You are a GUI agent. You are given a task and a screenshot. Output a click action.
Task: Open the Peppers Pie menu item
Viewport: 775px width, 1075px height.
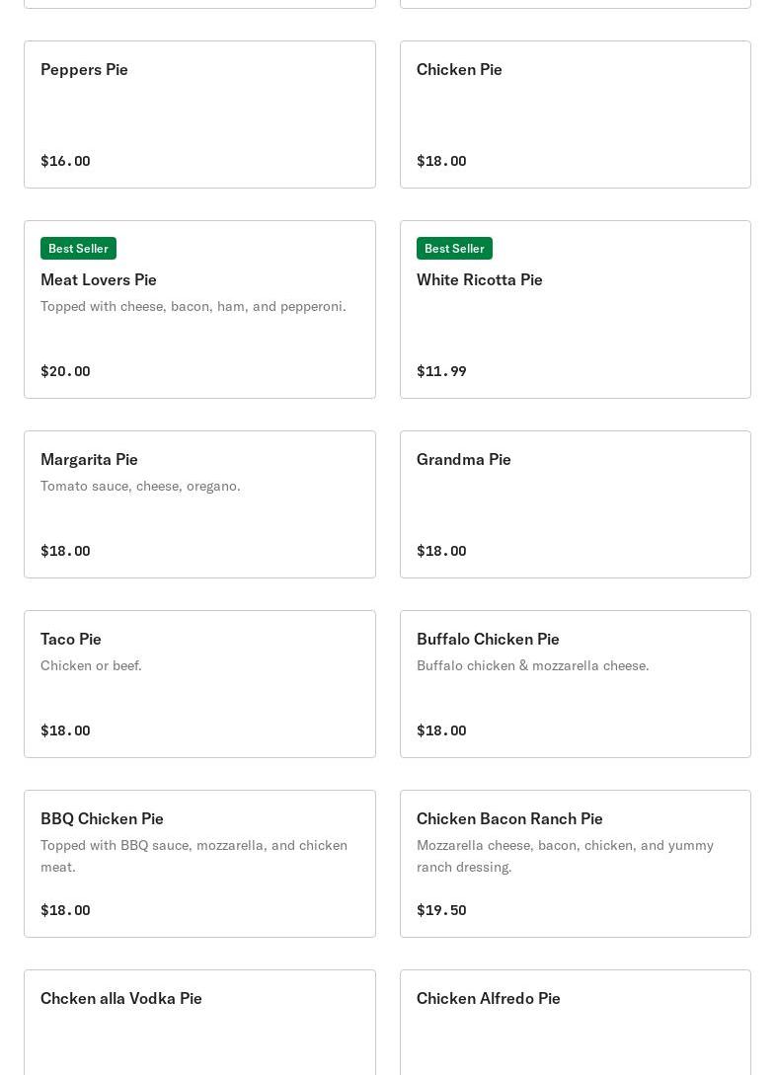pyautogui.click(x=199, y=115)
